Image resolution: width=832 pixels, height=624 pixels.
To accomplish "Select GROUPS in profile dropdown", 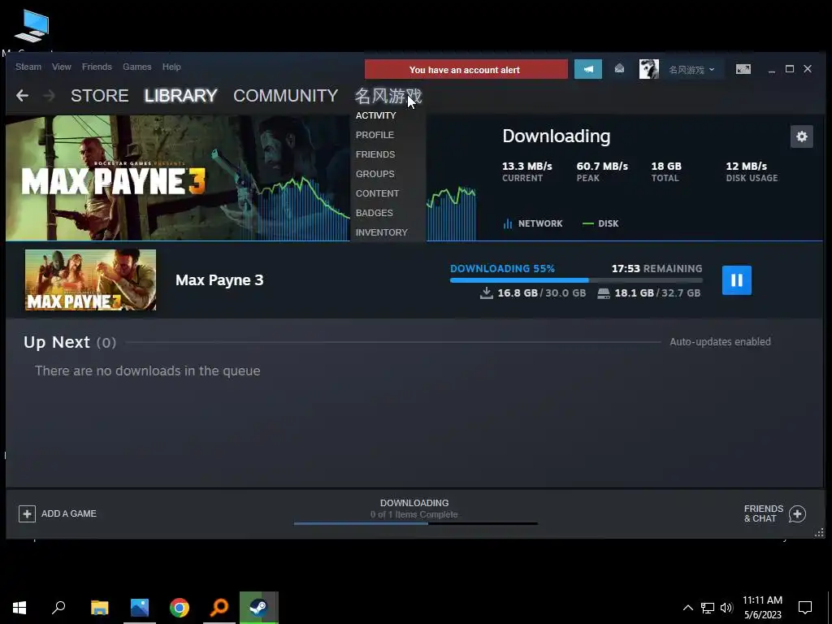I will point(375,174).
